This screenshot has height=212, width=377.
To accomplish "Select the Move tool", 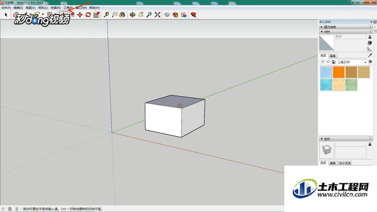I will pyautogui.click(x=80, y=15).
